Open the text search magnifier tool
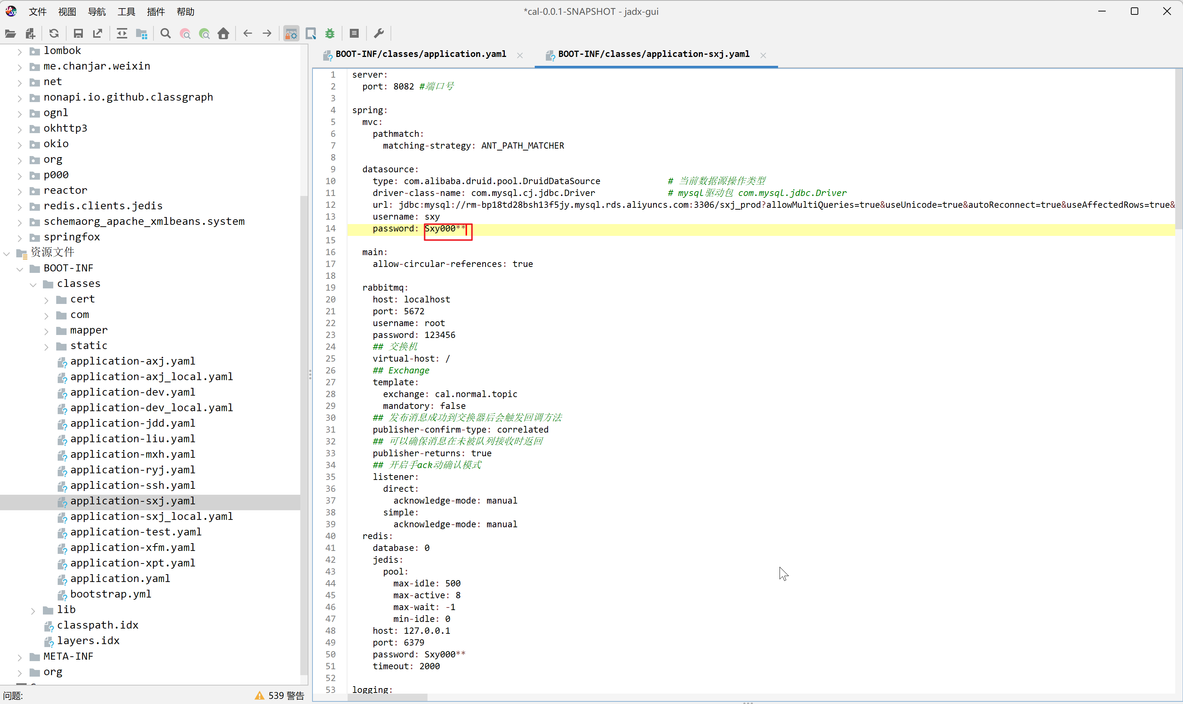1183x704 pixels. coord(166,33)
